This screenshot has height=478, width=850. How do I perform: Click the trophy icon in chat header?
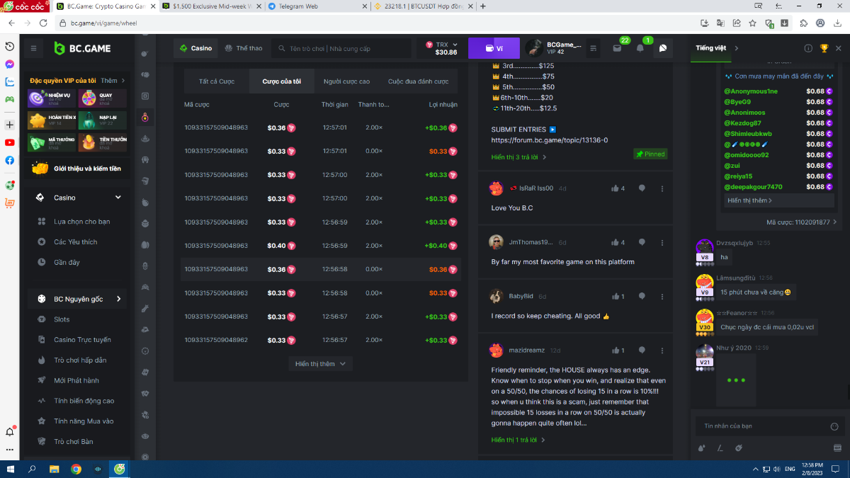[824, 48]
